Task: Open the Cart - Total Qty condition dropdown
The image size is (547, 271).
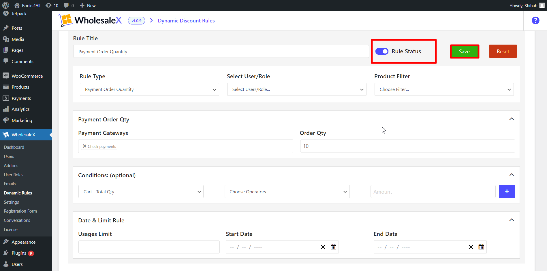Action: tap(141, 192)
